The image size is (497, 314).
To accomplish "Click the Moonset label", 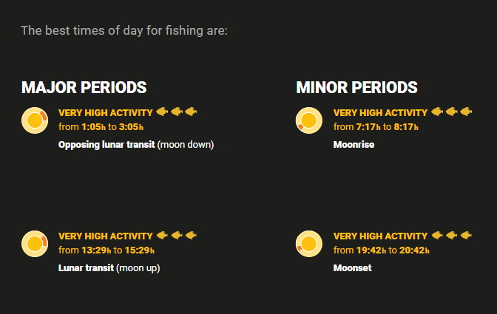I will tap(352, 268).
